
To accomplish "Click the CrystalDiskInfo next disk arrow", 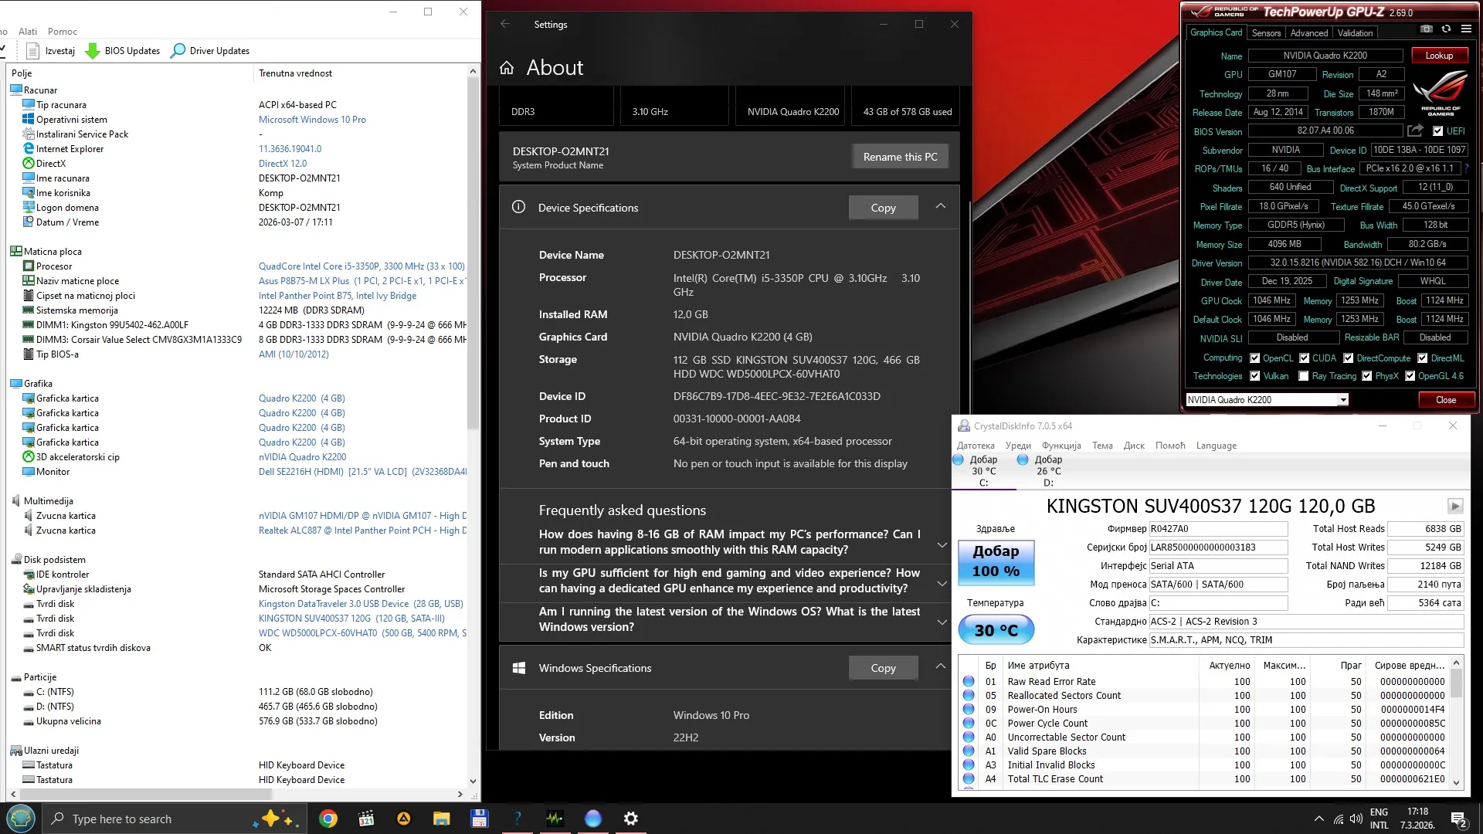I will [x=1454, y=507].
